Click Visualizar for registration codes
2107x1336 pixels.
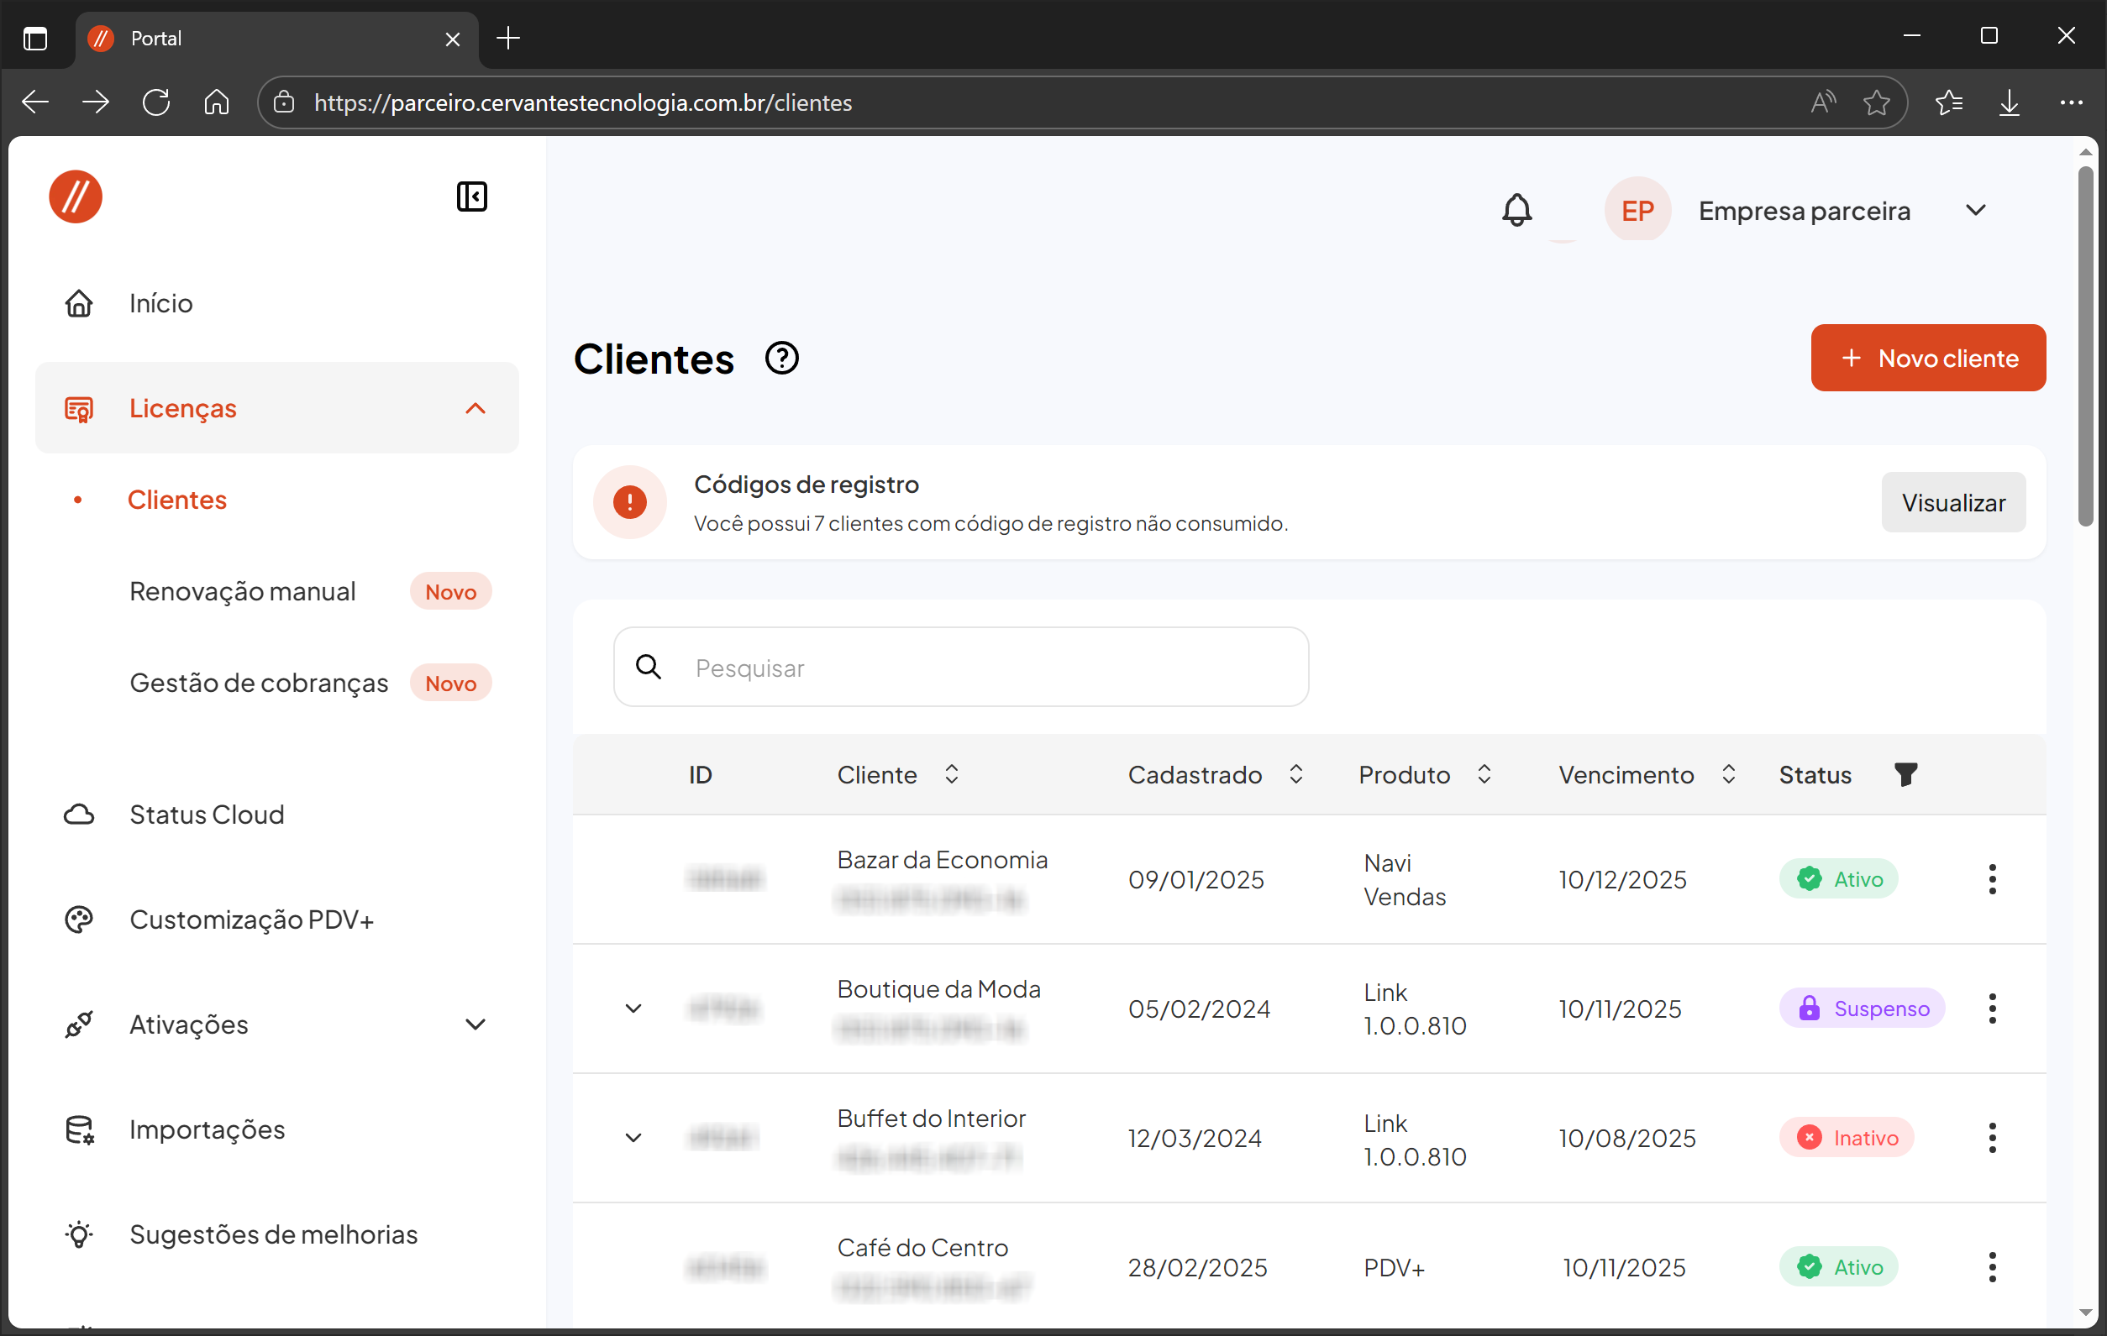coord(1953,502)
